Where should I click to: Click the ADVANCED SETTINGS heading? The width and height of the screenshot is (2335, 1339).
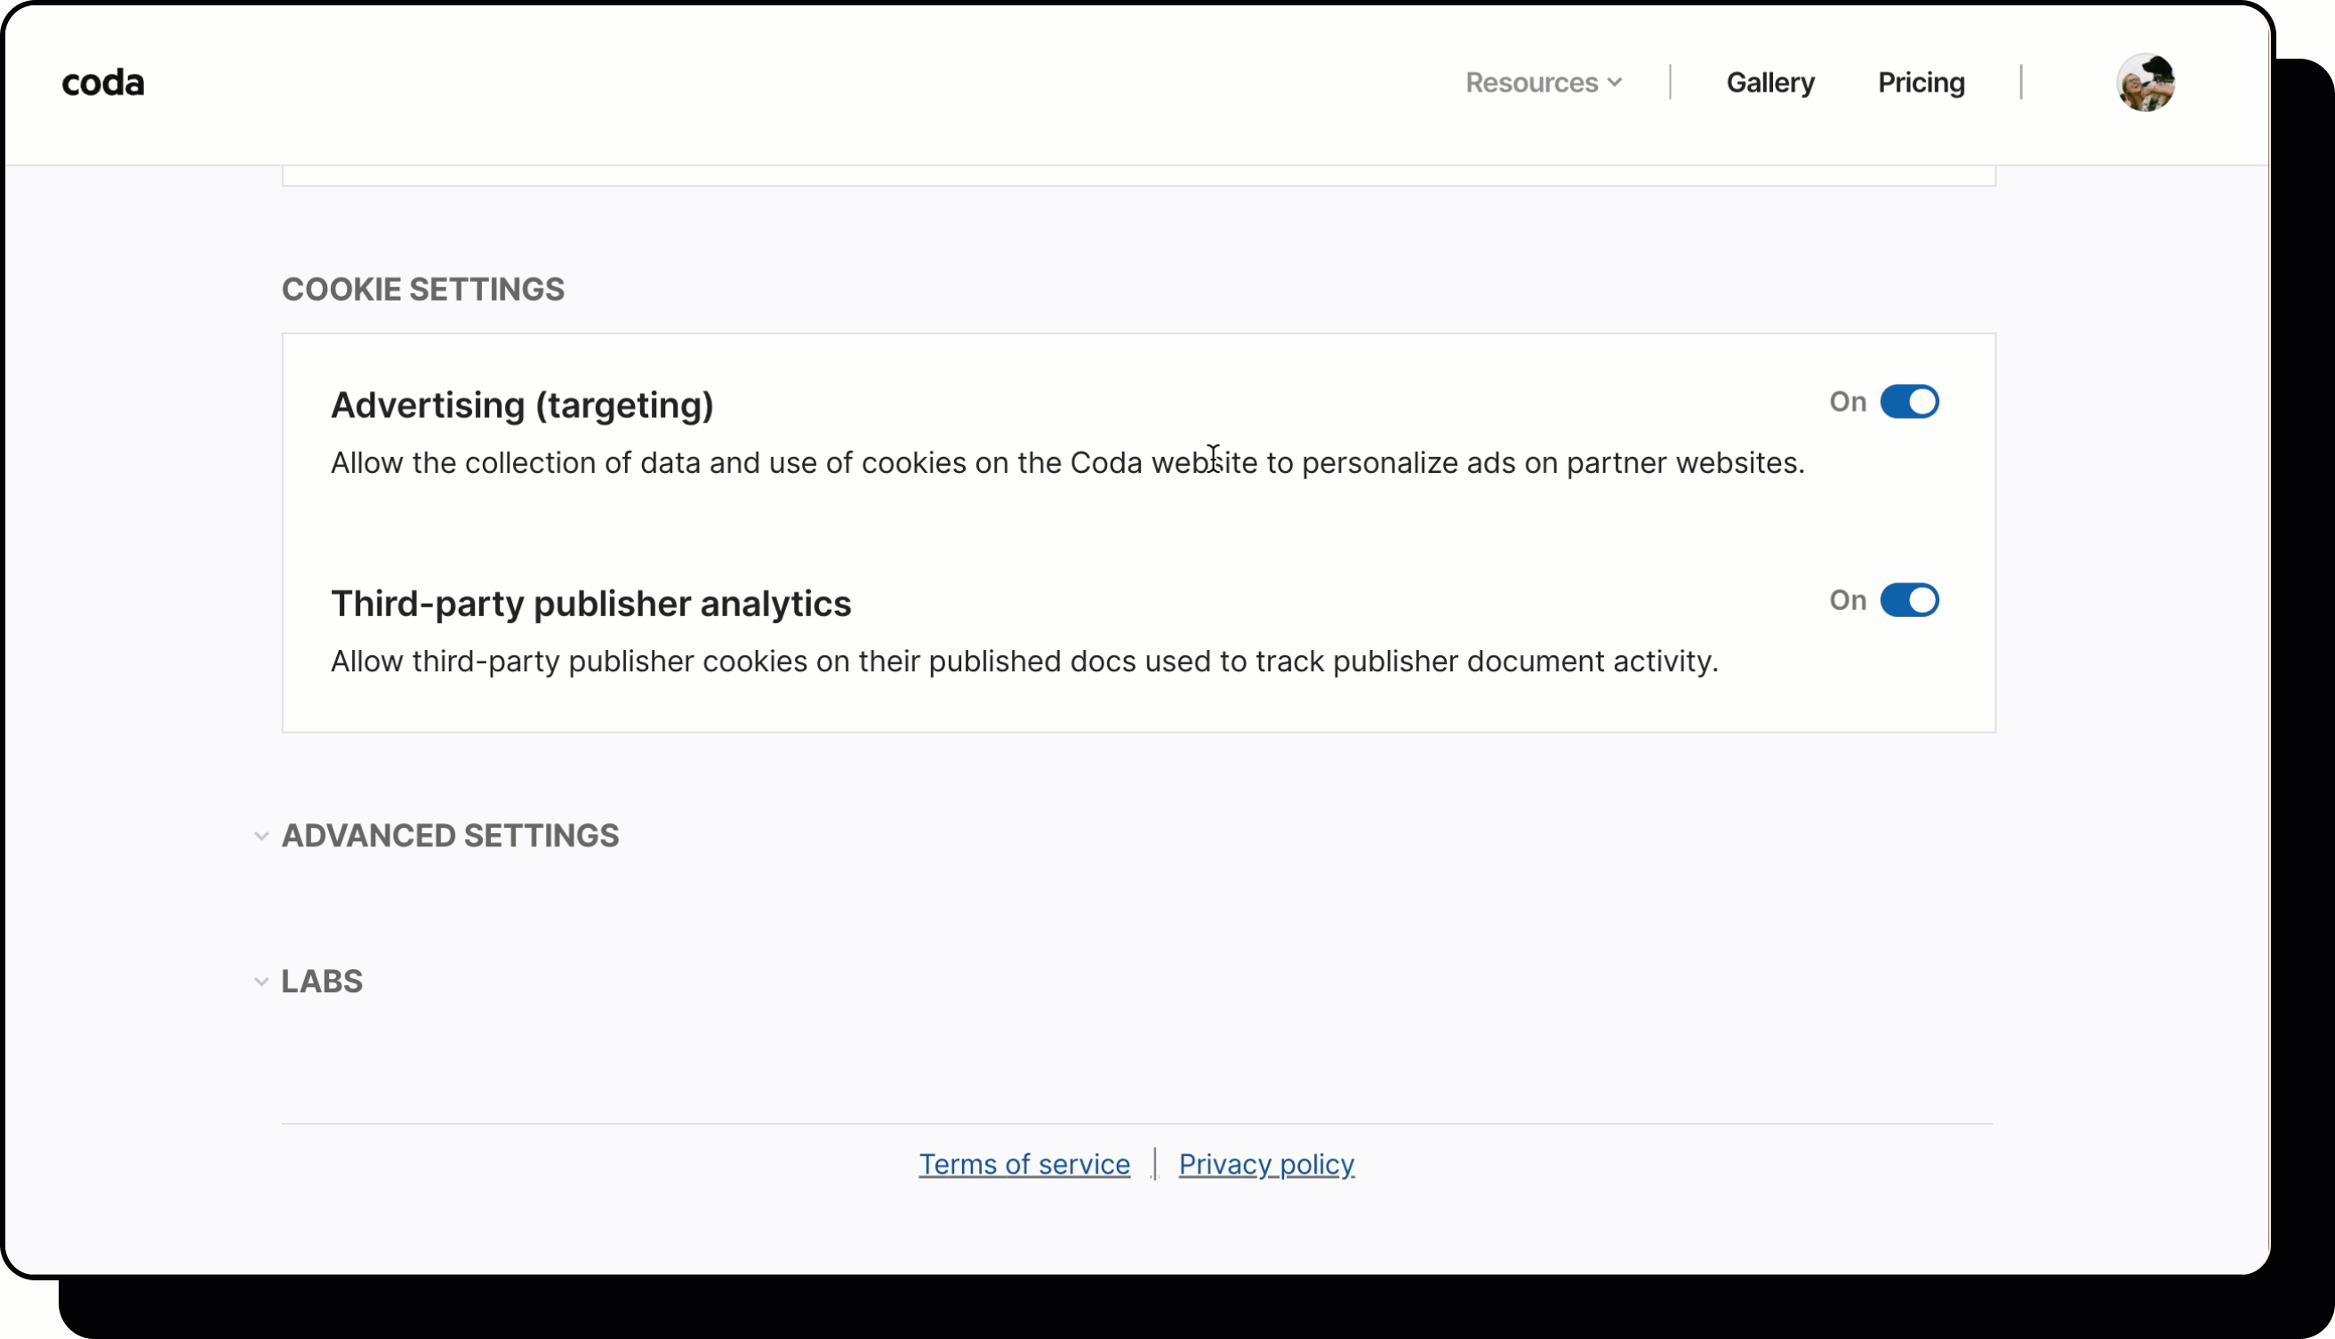[x=450, y=836]
